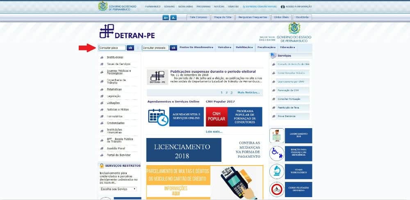Screen dimensions: 410x200
Task: Click the icon beside Assédio Moral
Action: pyautogui.click(x=102, y=149)
